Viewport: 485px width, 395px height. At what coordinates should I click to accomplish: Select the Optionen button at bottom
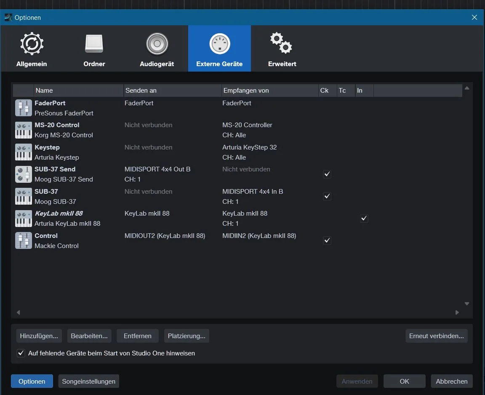[x=32, y=382]
